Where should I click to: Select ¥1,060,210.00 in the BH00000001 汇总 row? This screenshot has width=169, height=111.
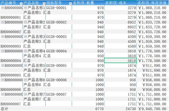pos(152,17)
